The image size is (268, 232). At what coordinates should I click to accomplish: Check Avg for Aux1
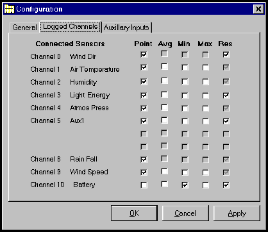(165, 120)
